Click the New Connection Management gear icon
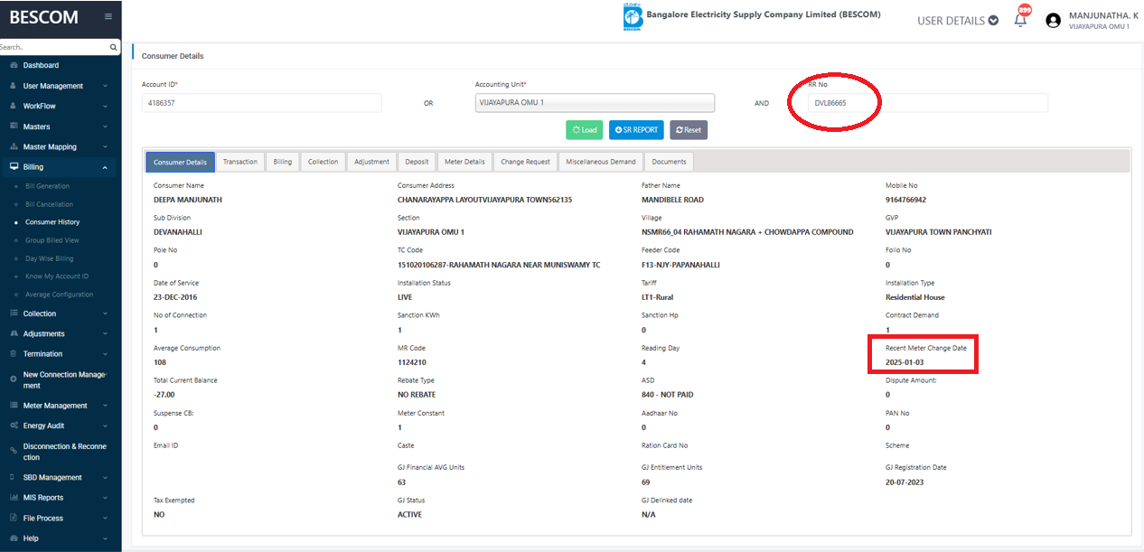Screen dimensions: 1144x552 pos(14,379)
